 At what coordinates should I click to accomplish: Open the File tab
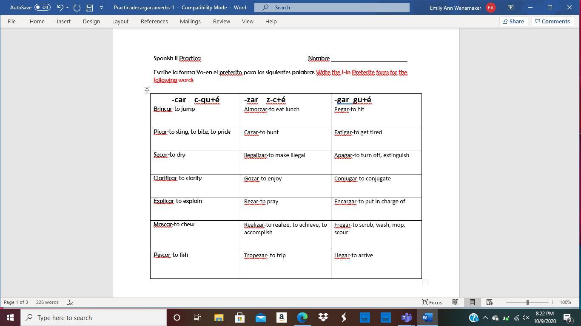pyautogui.click(x=11, y=21)
